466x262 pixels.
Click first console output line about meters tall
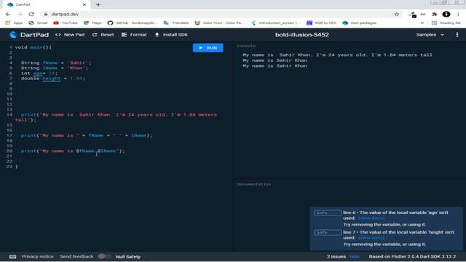tap(337, 55)
